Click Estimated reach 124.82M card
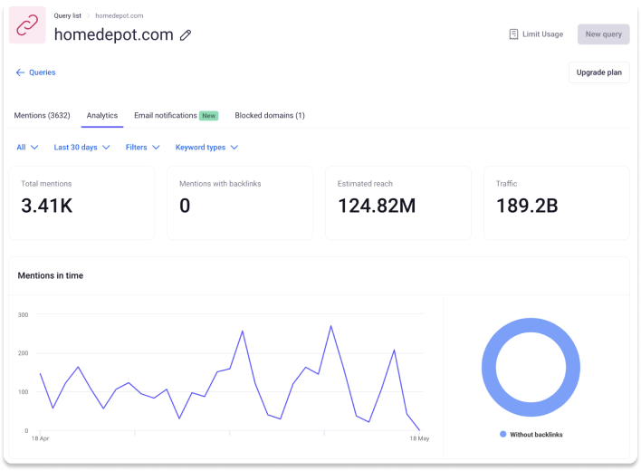The height and width of the screenshot is (471, 641). point(398,203)
